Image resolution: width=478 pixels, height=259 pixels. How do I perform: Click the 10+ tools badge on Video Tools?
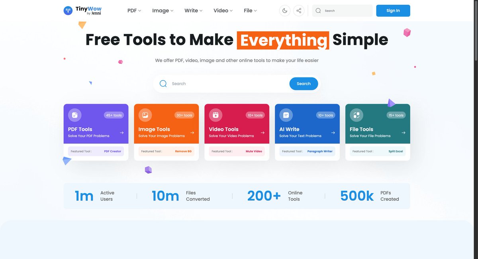point(255,115)
